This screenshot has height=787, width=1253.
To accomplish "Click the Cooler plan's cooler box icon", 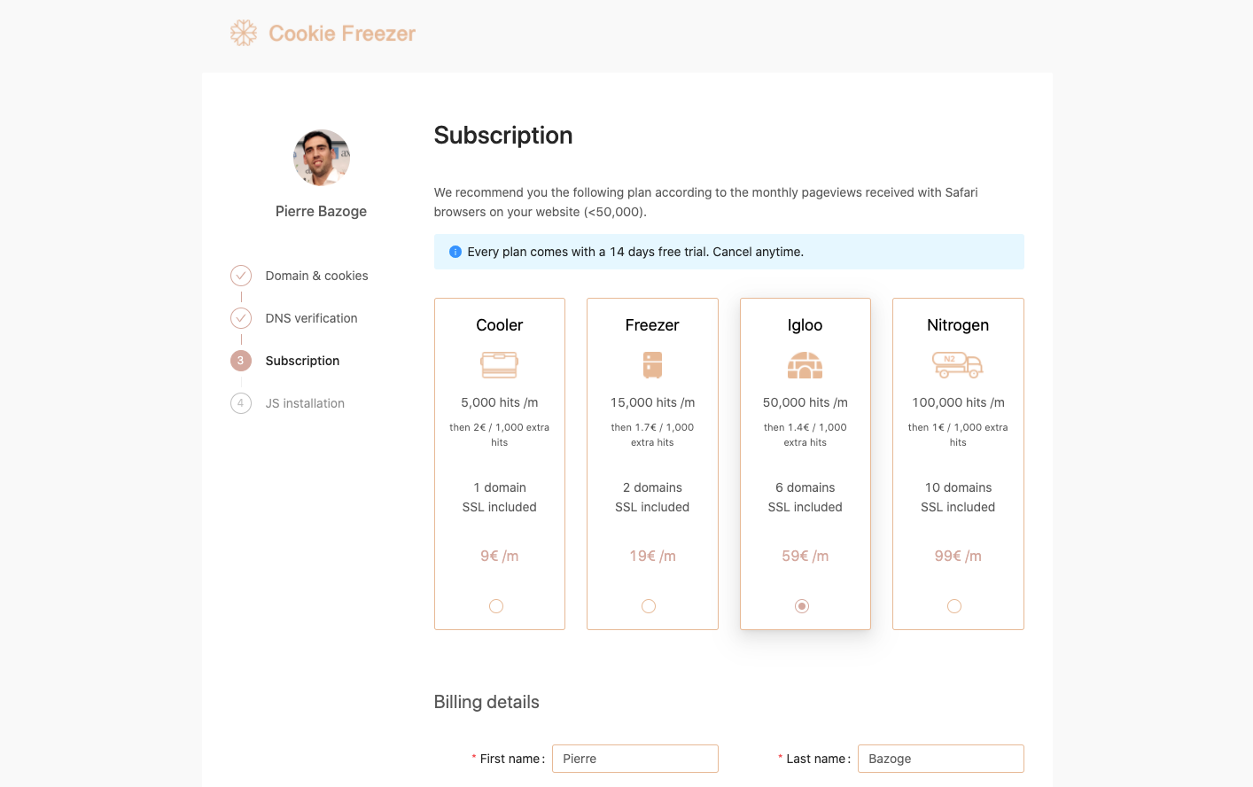I will click(499, 364).
